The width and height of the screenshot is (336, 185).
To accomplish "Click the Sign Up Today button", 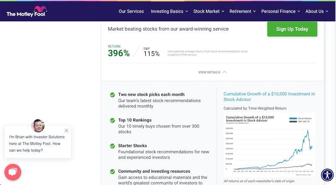I will pyautogui.click(x=292, y=29).
